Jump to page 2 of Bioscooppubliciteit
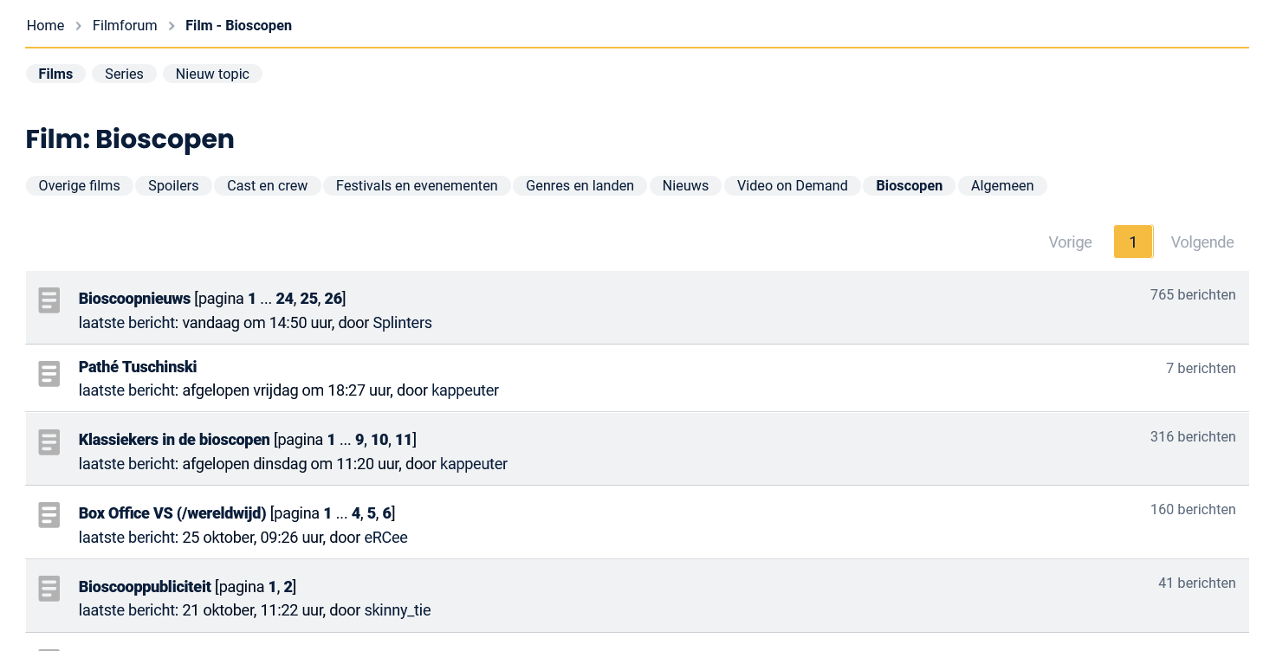Screen dimensions: 1276x651 (x=288, y=587)
